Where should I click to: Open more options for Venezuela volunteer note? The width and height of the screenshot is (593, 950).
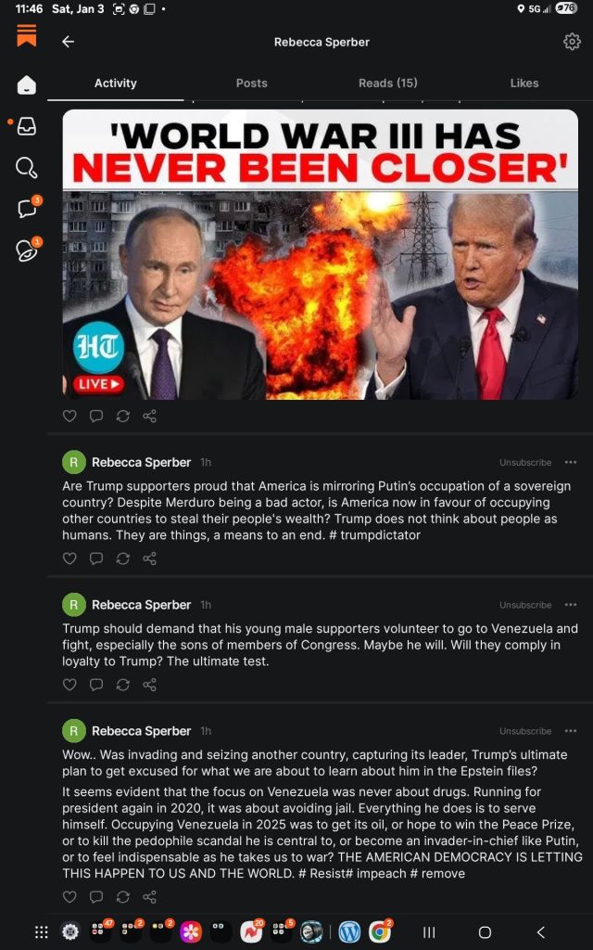coord(571,605)
